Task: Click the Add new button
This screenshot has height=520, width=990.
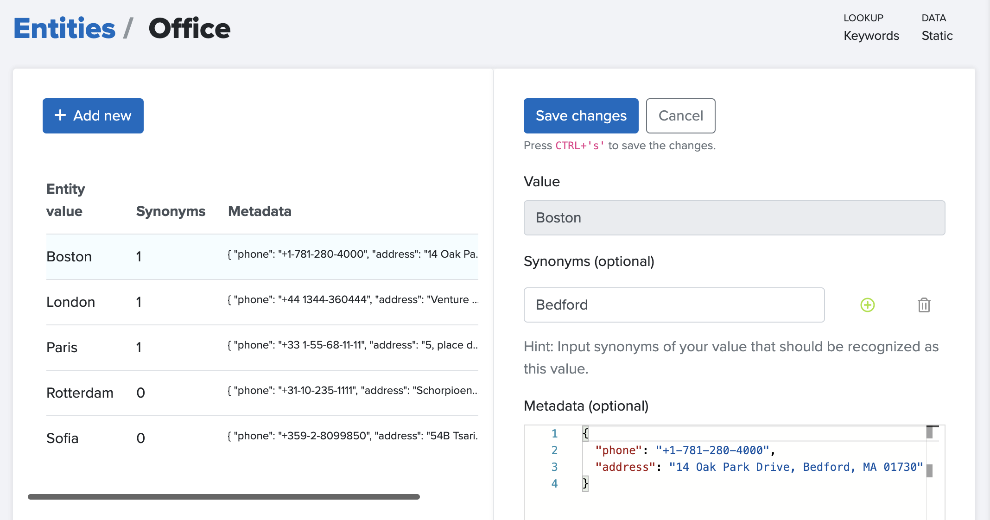Action: 93,116
